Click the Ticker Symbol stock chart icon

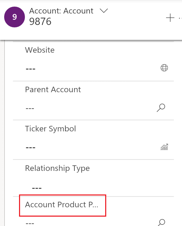pos(164,147)
